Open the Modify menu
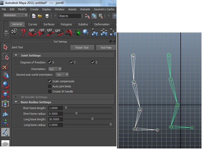The width and height of the screenshot is (208, 156). 22,9
